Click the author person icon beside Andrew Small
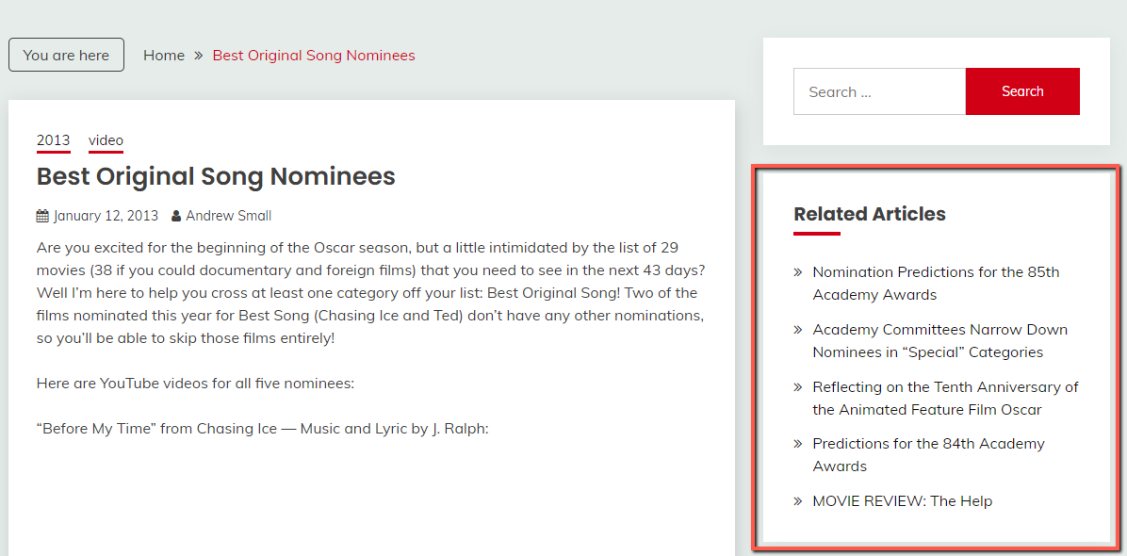This screenshot has height=556, width=1127. click(x=176, y=216)
